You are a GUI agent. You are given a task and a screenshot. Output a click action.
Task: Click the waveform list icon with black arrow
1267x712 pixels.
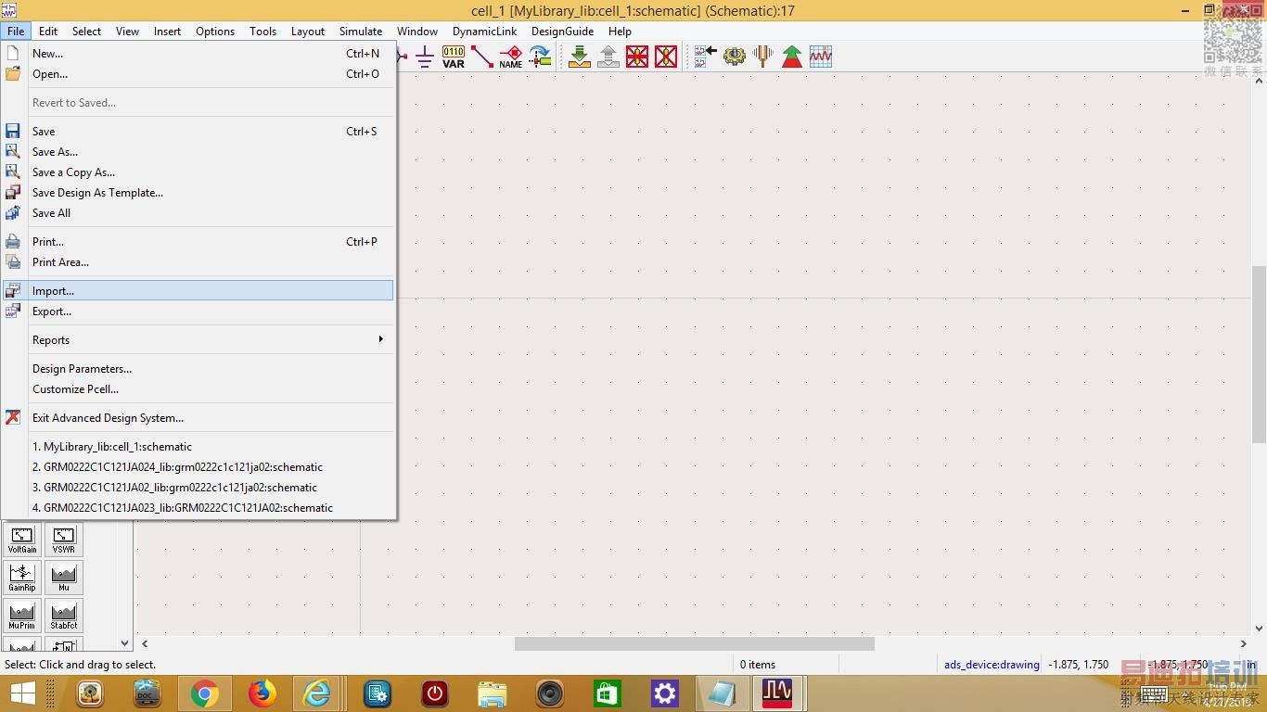(x=706, y=57)
